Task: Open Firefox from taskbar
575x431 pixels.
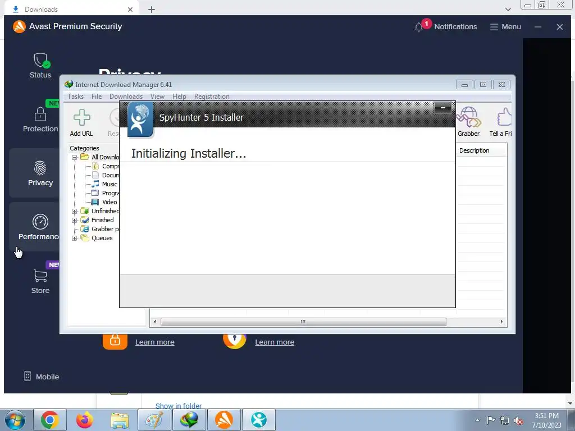Action: (x=85, y=420)
